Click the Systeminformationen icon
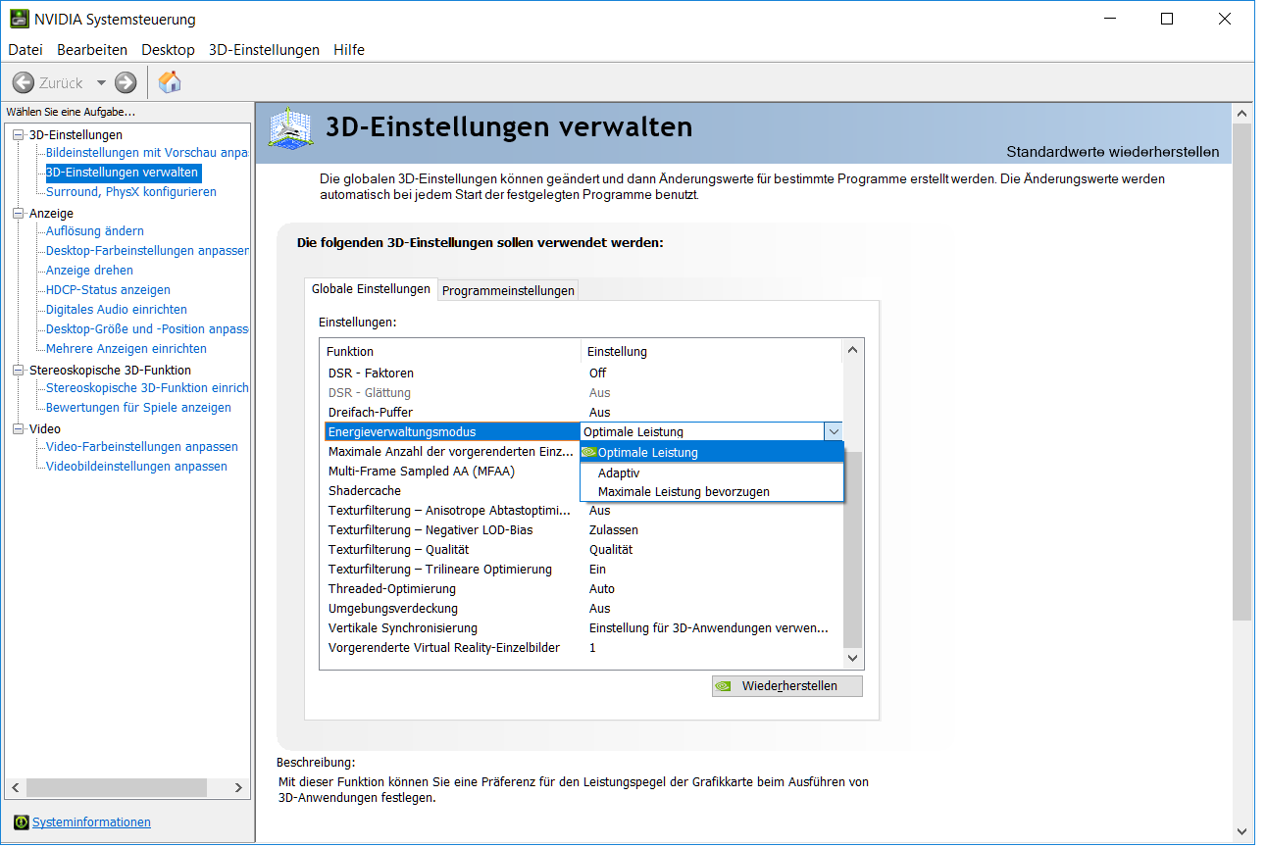The width and height of the screenshot is (1266, 847). pos(21,822)
